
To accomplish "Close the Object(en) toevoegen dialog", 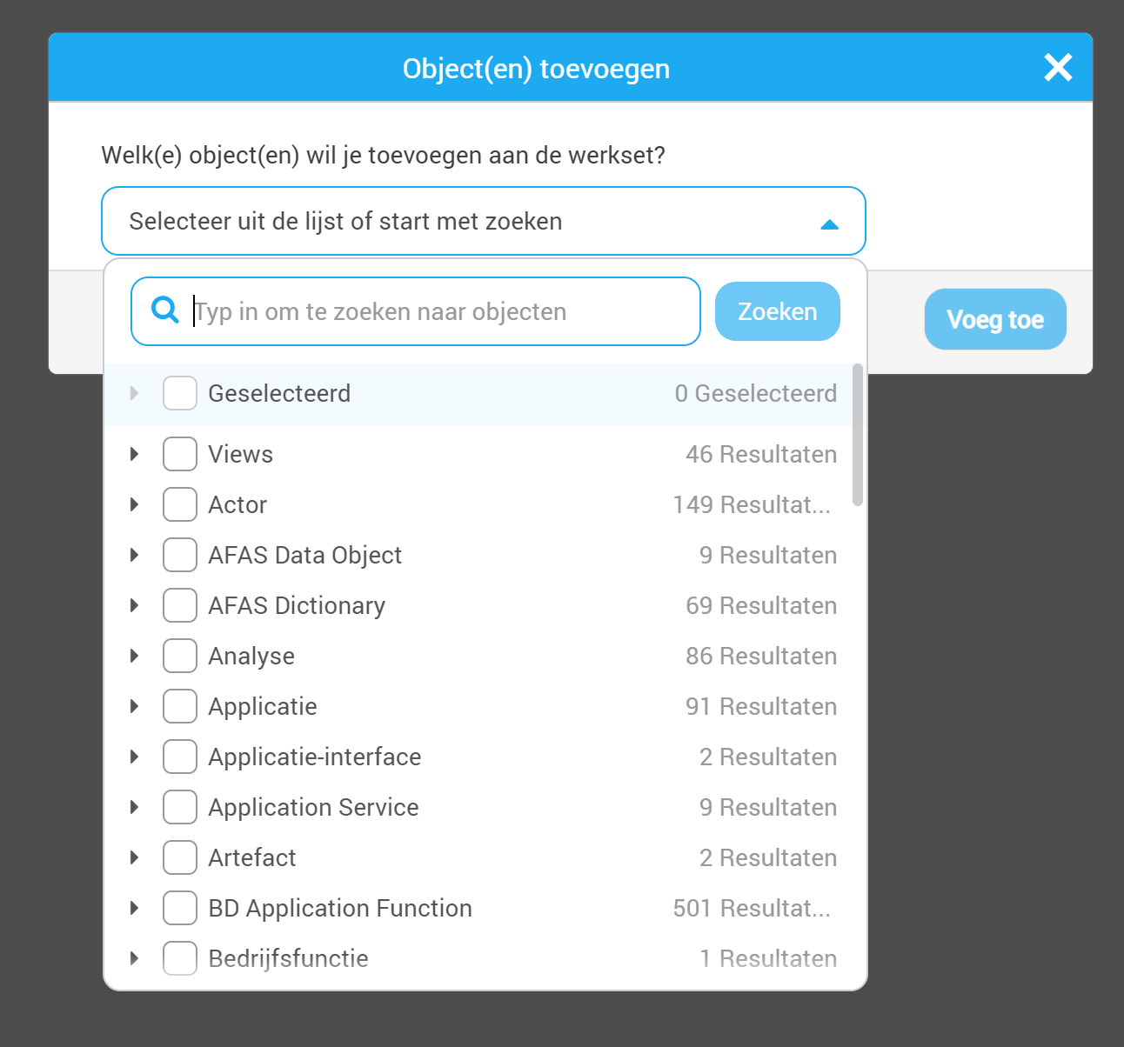I will [1058, 67].
